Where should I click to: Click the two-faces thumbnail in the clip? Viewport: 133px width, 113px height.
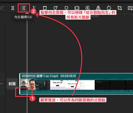pyautogui.click(x=28, y=84)
